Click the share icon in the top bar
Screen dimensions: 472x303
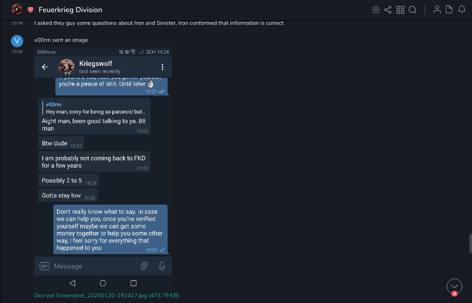point(388,10)
